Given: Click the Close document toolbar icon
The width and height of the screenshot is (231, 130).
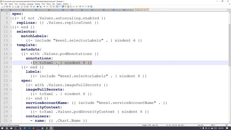Looking at the screenshot, I should [x=13, y=6].
